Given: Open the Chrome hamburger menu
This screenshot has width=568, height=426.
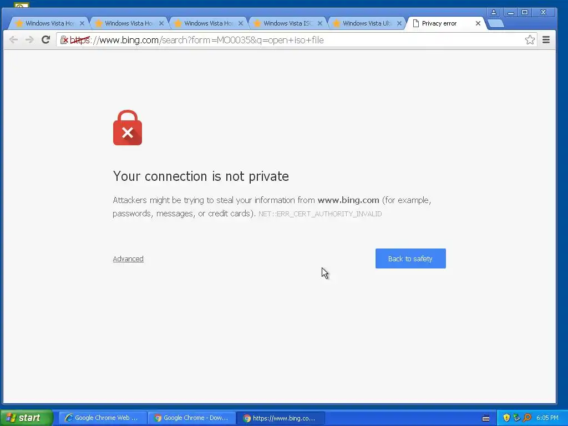Looking at the screenshot, I should point(546,40).
